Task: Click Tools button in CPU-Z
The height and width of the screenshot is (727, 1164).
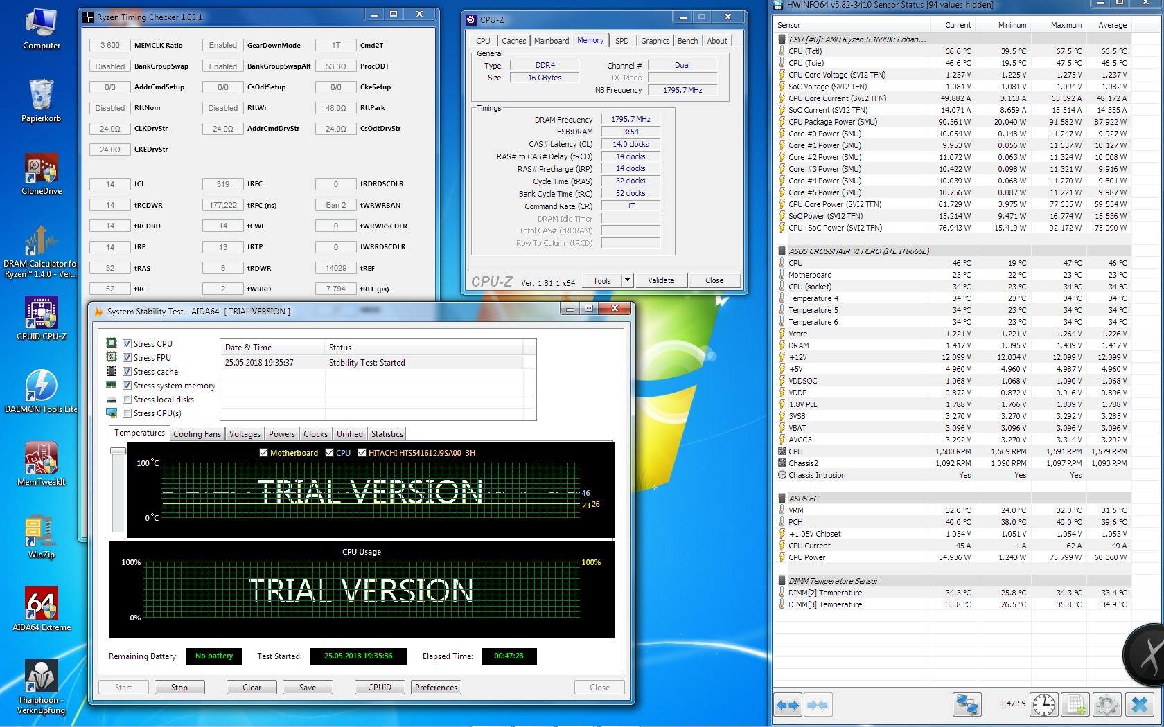Action: [602, 280]
